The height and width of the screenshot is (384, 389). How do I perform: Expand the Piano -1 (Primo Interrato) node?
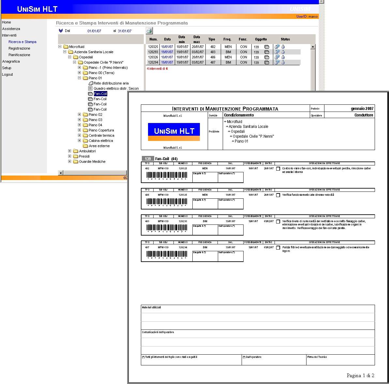click(79, 67)
